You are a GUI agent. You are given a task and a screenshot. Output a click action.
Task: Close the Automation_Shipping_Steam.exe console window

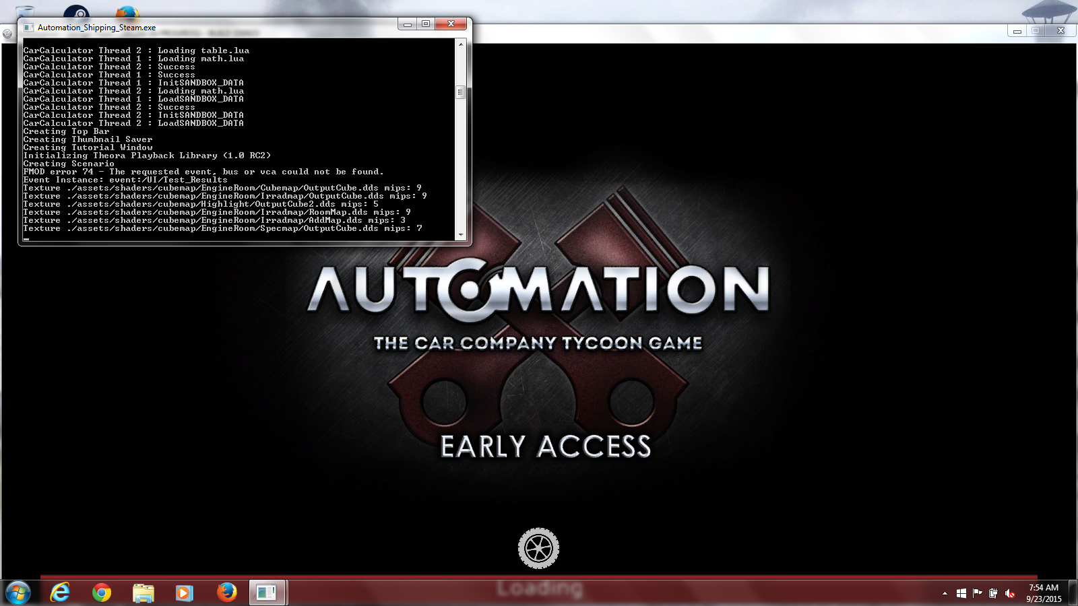[x=451, y=24]
